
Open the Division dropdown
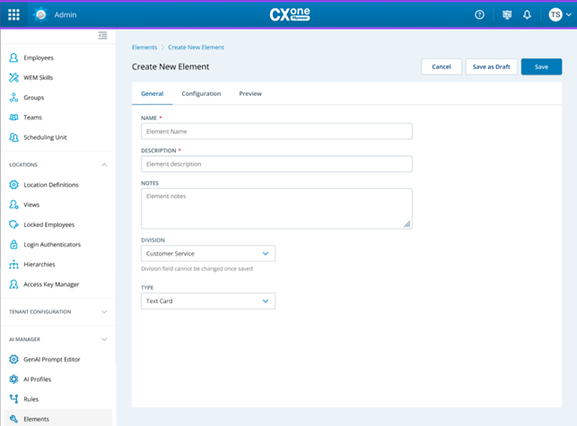pyautogui.click(x=208, y=254)
